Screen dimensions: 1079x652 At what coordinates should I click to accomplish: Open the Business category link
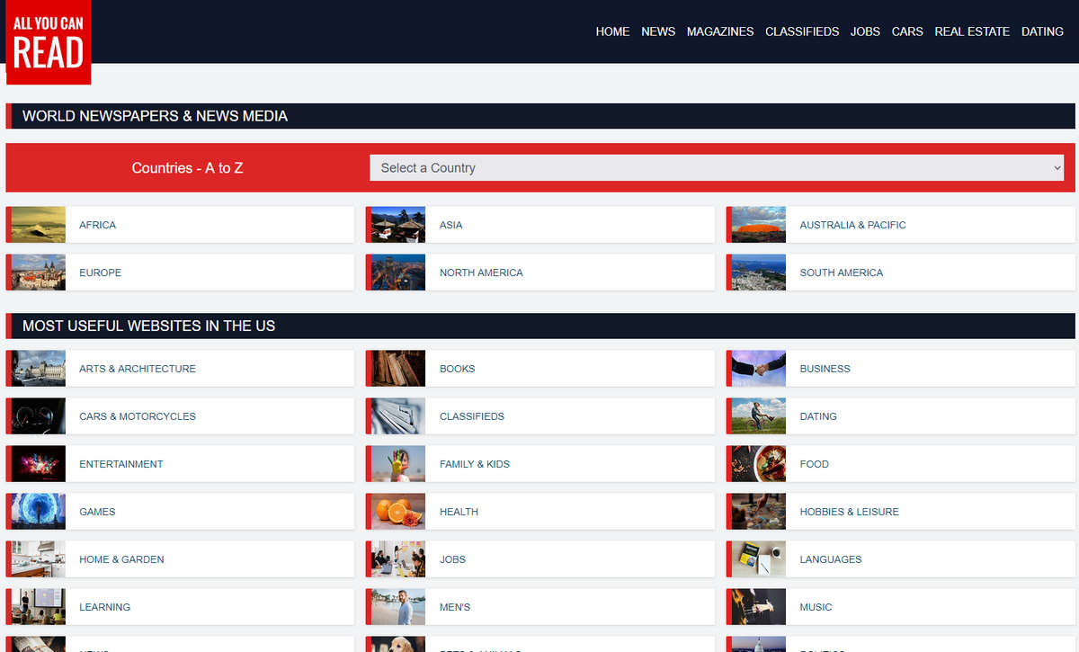(x=825, y=369)
